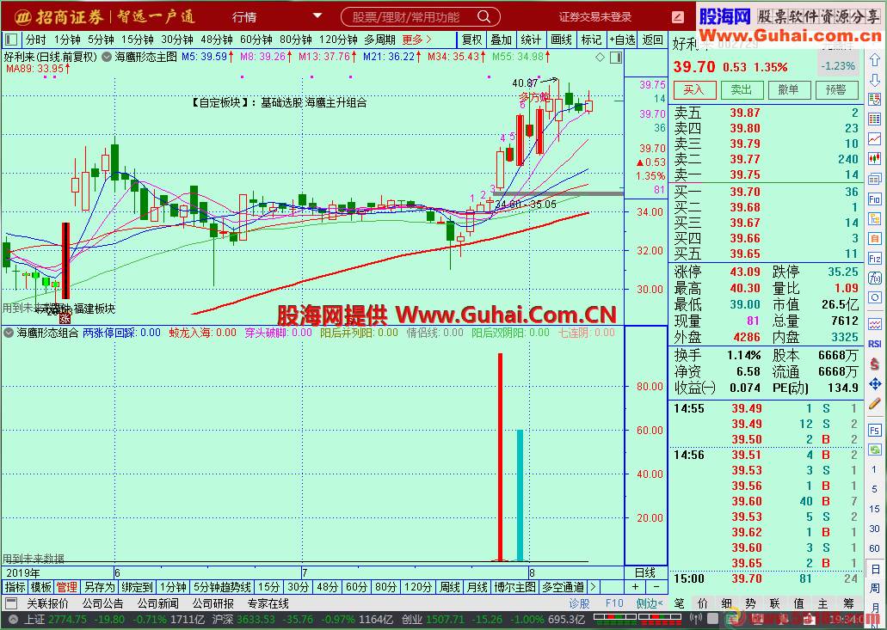Viewport: 887px width, 630px height.
Task: Open the 多周期 multi-period tab
Action: 379,40
